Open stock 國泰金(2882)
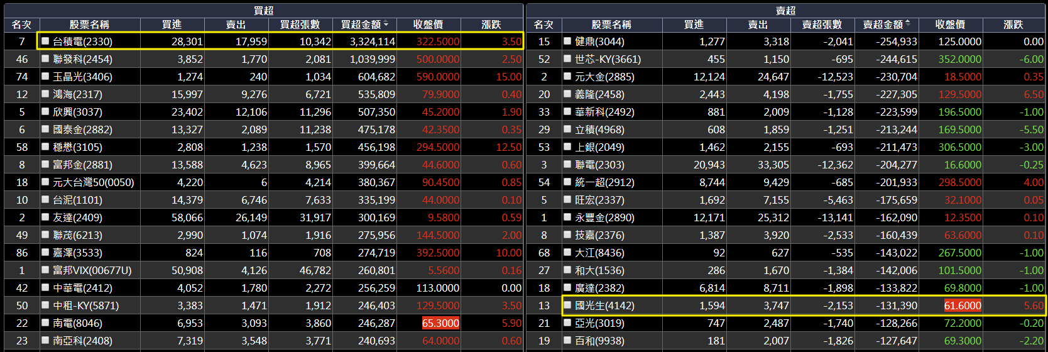This screenshot has width=1048, height=352. tap(82, 129)
